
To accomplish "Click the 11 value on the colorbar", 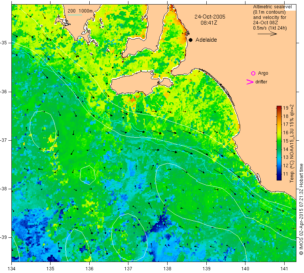I will (286, 174).
